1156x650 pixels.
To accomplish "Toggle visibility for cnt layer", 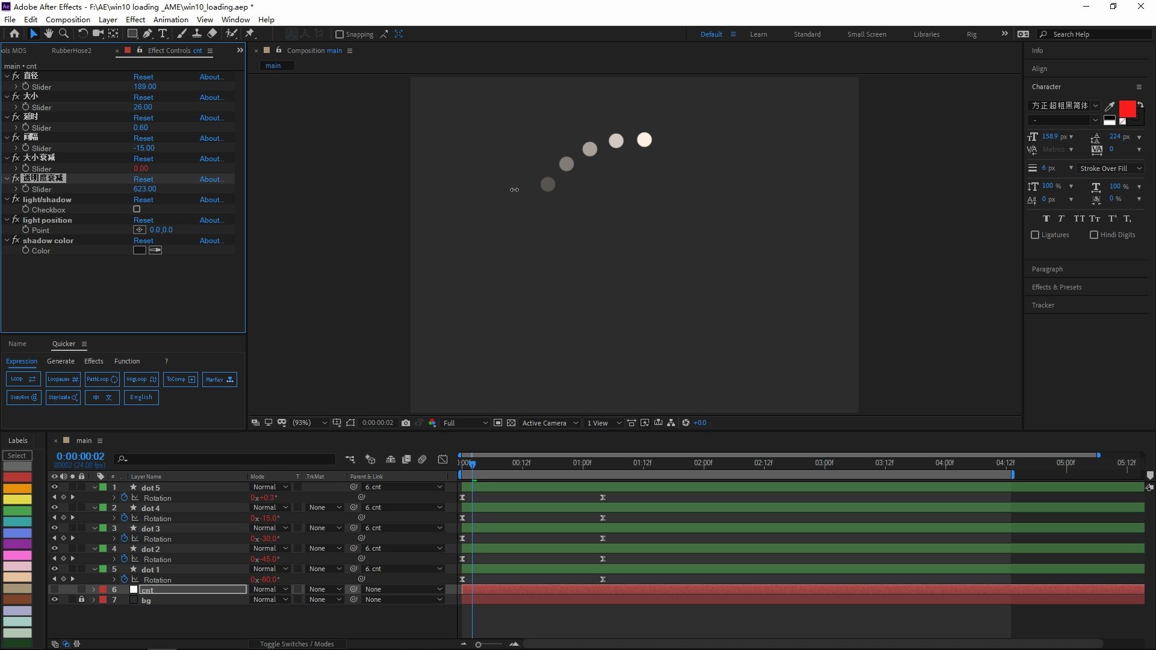I will pyautogui.click(x=54, y=589).
